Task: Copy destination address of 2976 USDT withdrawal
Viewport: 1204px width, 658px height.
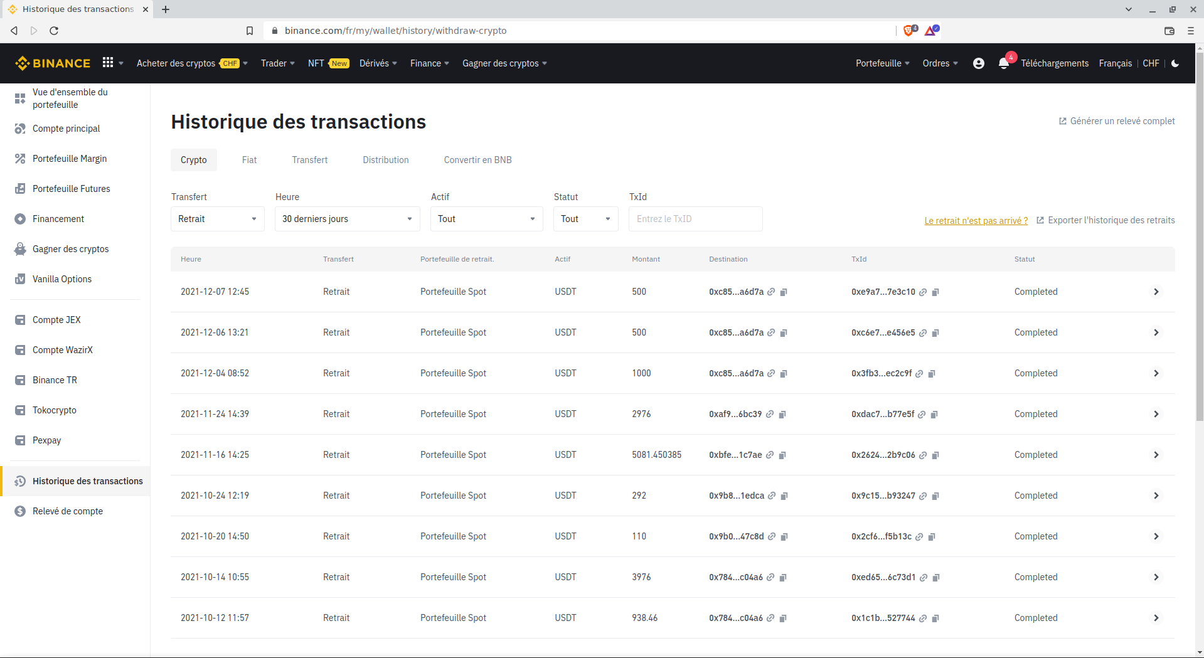Action: [x=782, y=415]
